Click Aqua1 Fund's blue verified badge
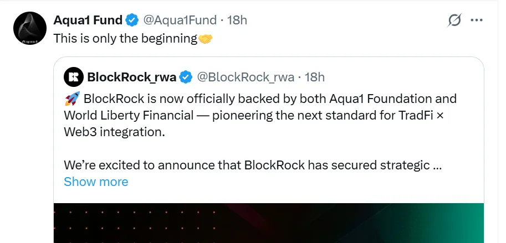 [x=131, y=20]
